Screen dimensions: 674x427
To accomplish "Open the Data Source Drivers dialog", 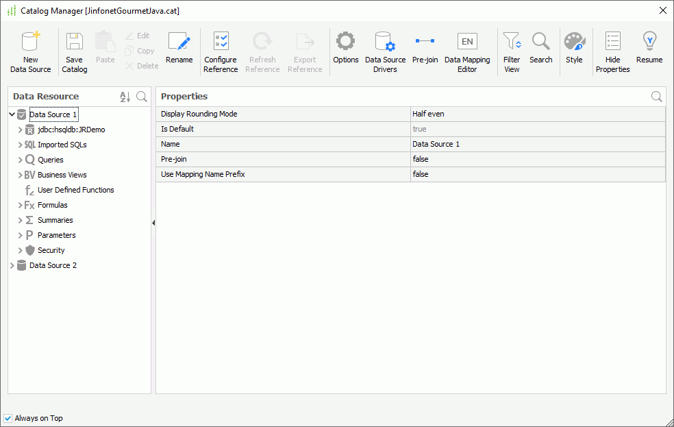I will [x=385, y=48].
